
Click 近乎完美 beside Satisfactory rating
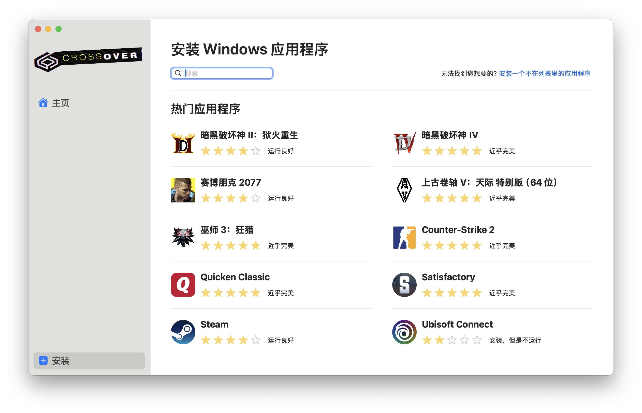[x=502, y=293]
